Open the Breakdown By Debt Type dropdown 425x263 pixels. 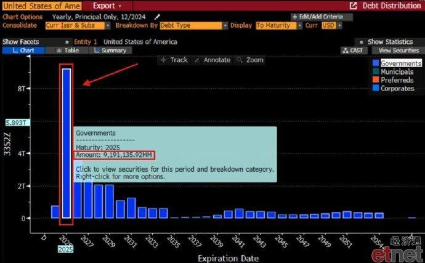pos(225,25)
